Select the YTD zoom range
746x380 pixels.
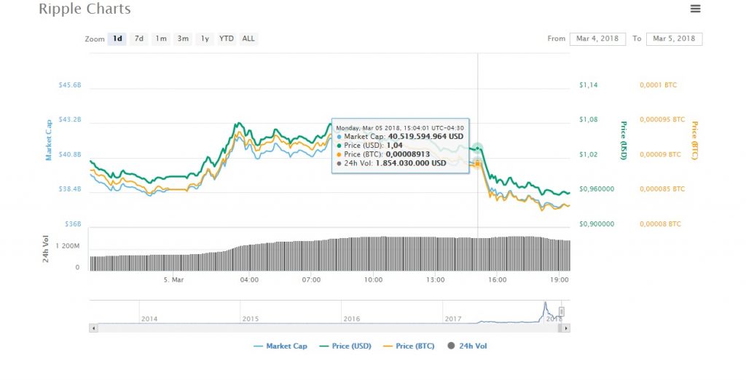[227, 39]
